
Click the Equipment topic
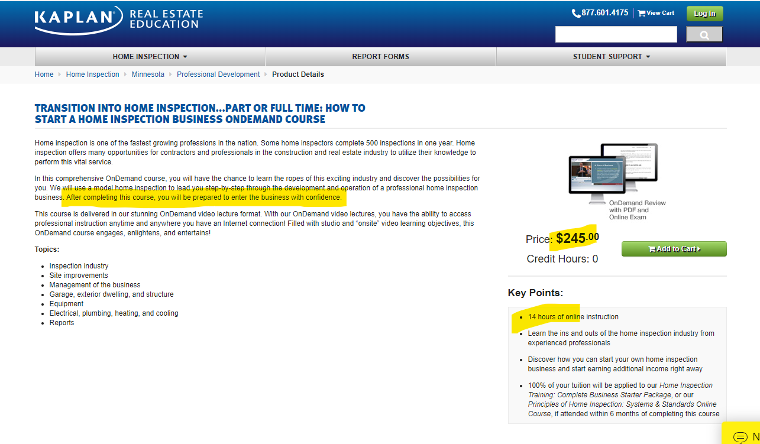click(x=67, y=304)
